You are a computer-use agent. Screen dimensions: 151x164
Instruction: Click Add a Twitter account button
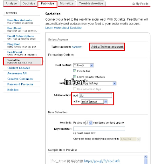tap(107, 47)
